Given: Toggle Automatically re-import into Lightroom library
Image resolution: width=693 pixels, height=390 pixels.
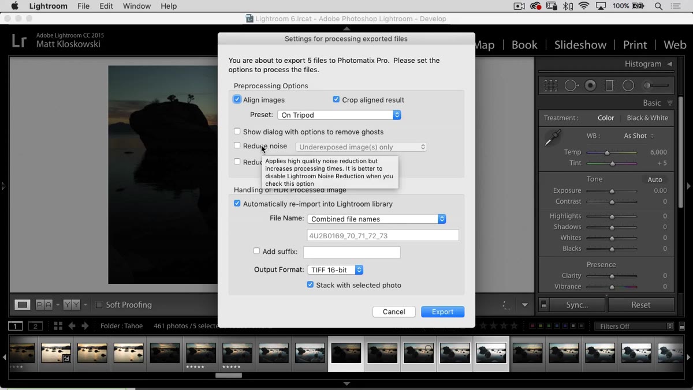Looking at the screenshot, I should pyautogui.click(x=237, y=204).
